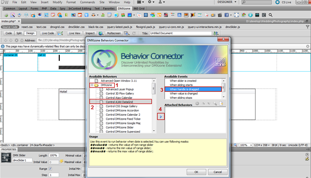Click the OK button
Screen dimensions: 311x178
pyautogui.click(x=196, y=172)
